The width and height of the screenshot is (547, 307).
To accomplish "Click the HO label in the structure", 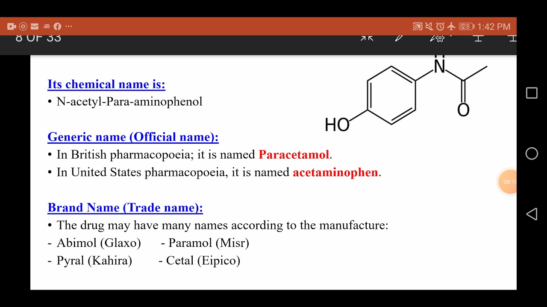I will (337, 125).
